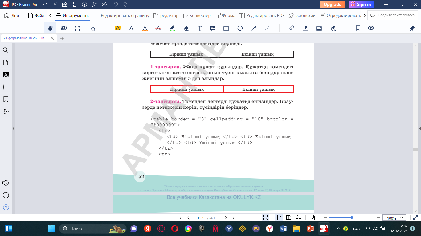Add a signature with the Sign tool
This screenshot has width=421, height=236.
pyautogui.click(x=333, y=28)
